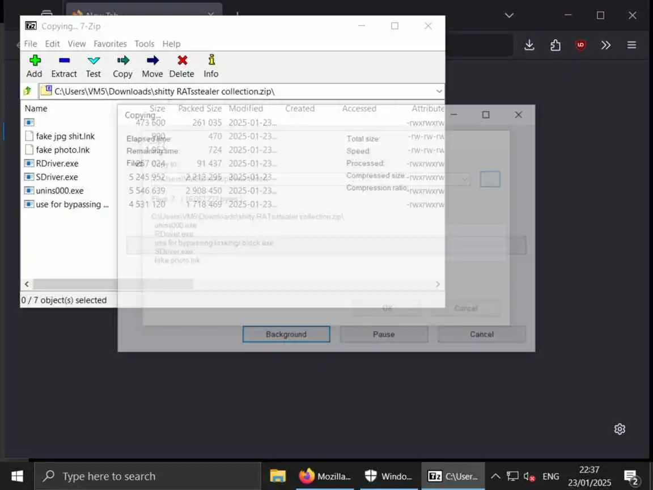Screen dimensions: 653x490
Task: Open the View menu
Action: [77, 44]
